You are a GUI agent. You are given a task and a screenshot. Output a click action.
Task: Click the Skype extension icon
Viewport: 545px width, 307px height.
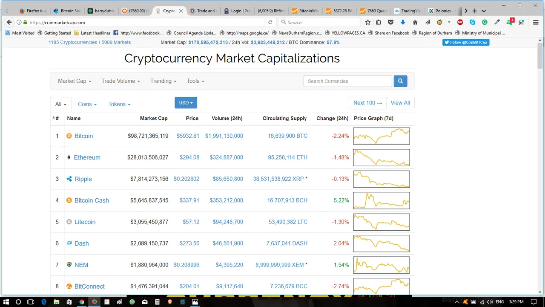(x=473, y=22)
